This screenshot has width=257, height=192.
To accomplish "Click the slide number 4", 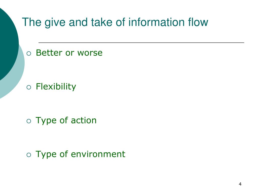I will point(240,184).
